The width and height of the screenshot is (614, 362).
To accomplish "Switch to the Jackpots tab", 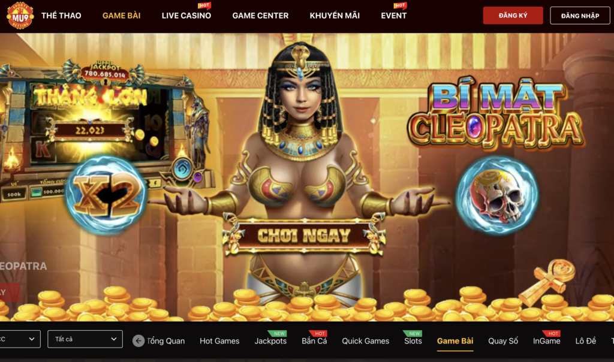I will [270, 341].
